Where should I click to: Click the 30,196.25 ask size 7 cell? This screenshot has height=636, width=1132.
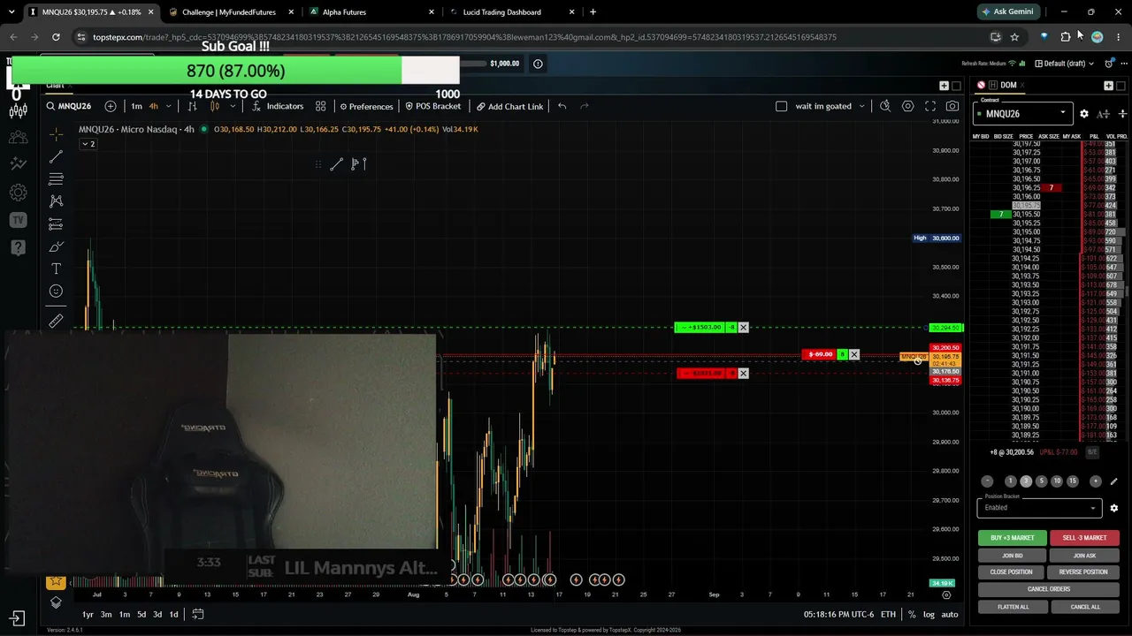tap(1051, 188)
